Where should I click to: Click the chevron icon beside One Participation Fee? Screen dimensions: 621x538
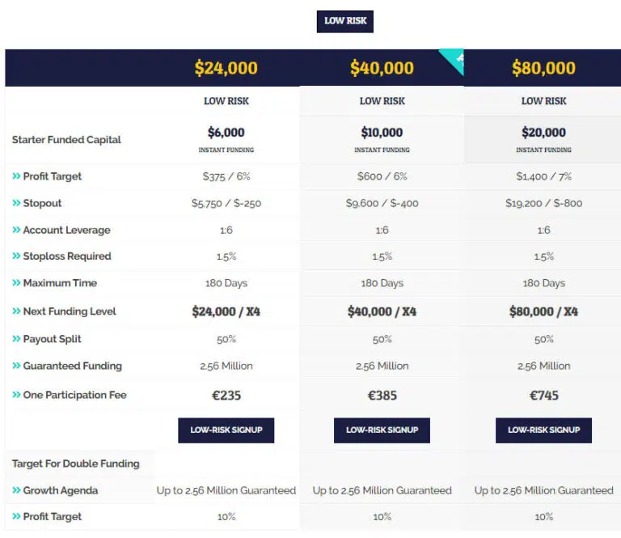[x=16, y=395]
